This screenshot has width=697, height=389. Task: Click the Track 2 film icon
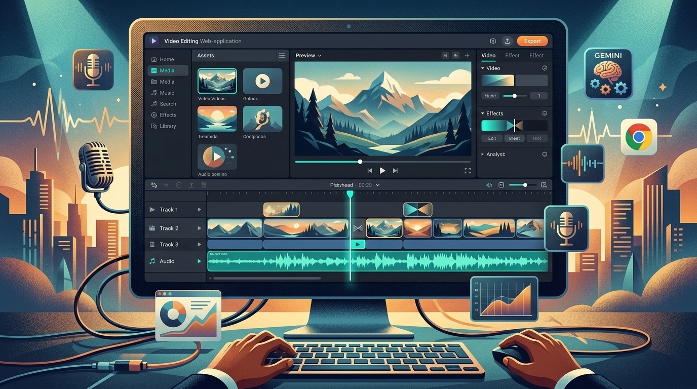(x=152, y=228)
